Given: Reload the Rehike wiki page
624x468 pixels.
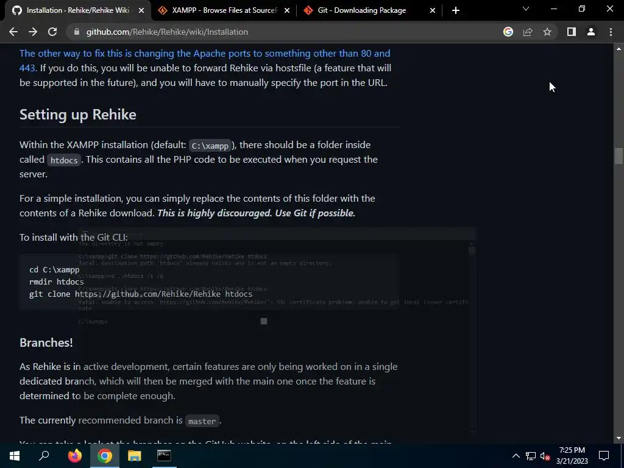Looking at the screenshot, I should 52,32.
